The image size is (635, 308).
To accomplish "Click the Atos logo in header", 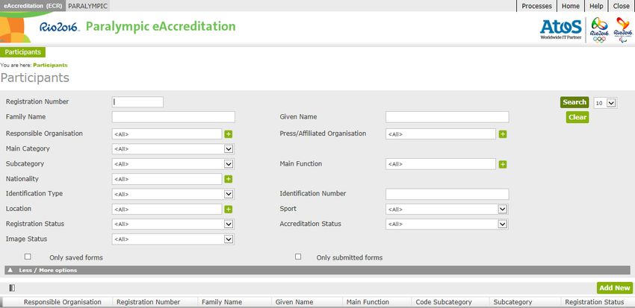I will (561, 28).
